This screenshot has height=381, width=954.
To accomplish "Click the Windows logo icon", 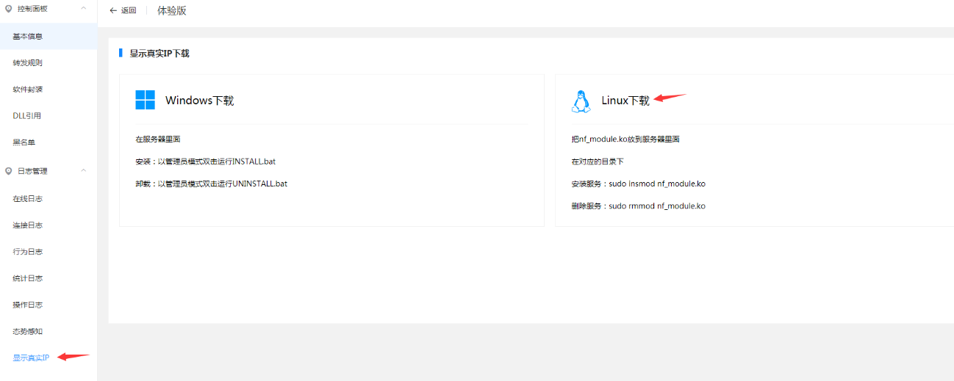I will point(145,100).
